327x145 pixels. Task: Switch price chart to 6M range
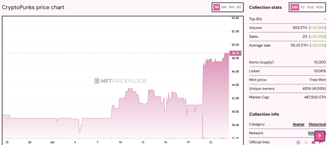click(x=231, y=7)
